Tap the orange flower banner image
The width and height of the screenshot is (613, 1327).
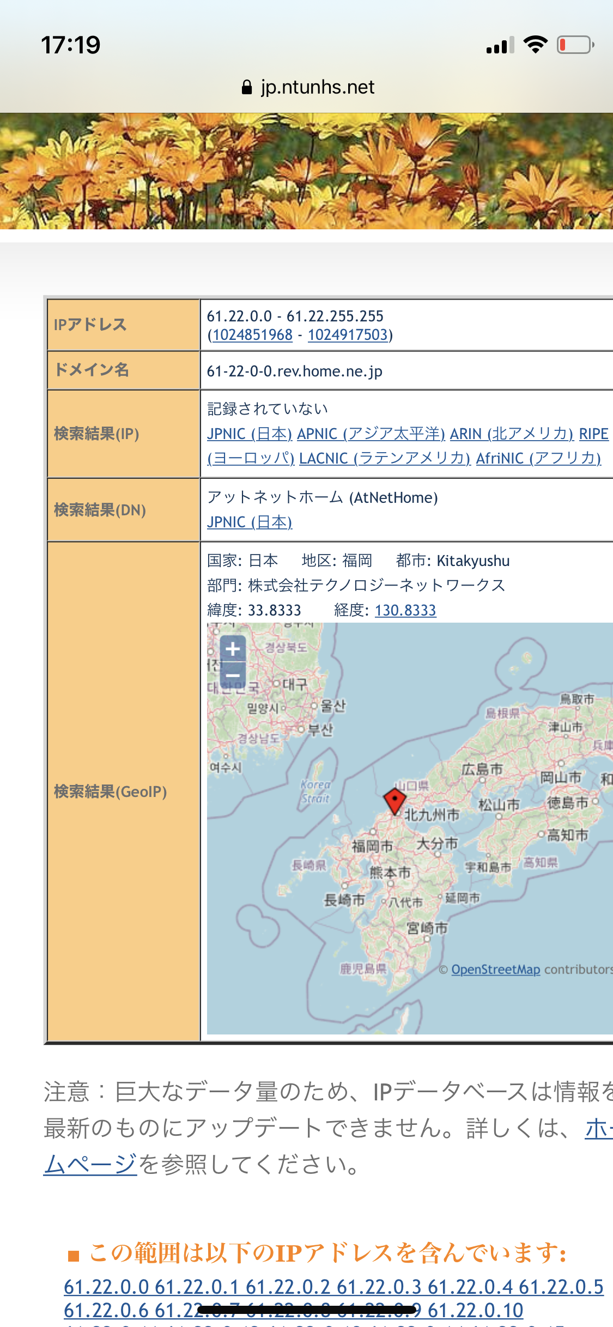tap(306, 171)
